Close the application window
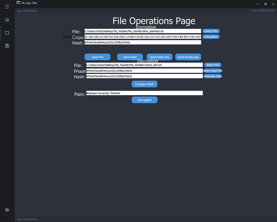Image resolution: width=277 pixels, height=222 pixels. 273,4
